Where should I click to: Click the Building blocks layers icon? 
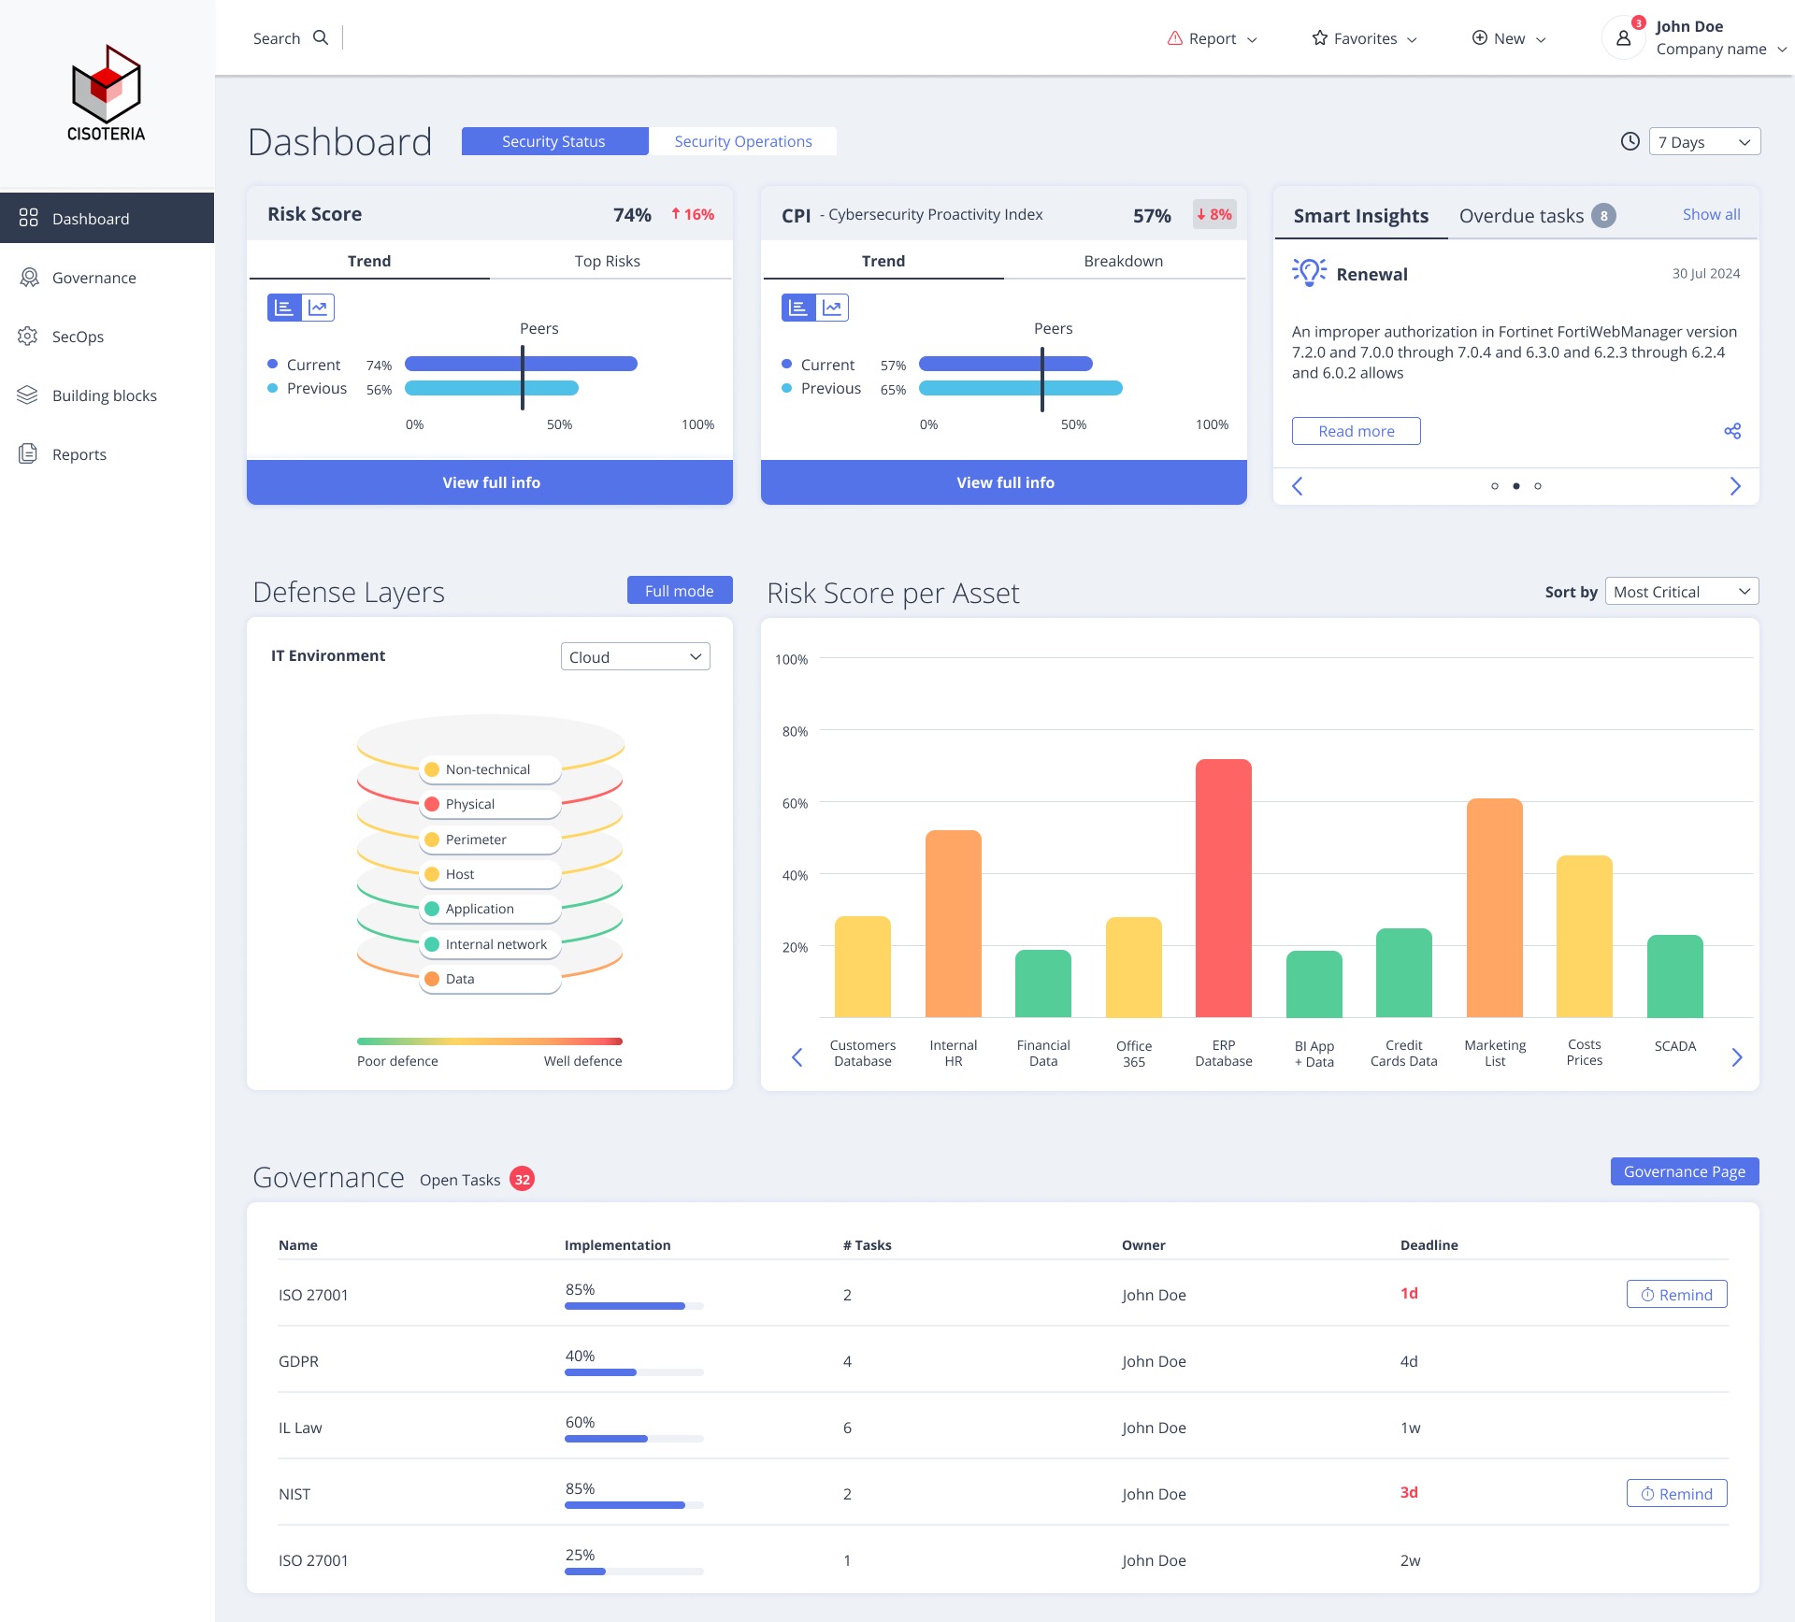[x=27, y=395]
